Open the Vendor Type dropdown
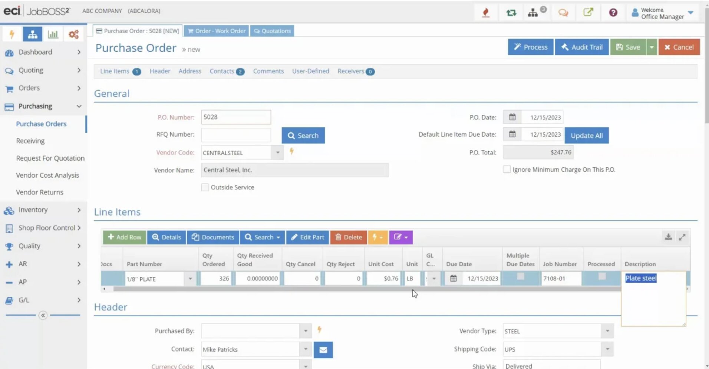Screen dimensions: 709x369 607,331
